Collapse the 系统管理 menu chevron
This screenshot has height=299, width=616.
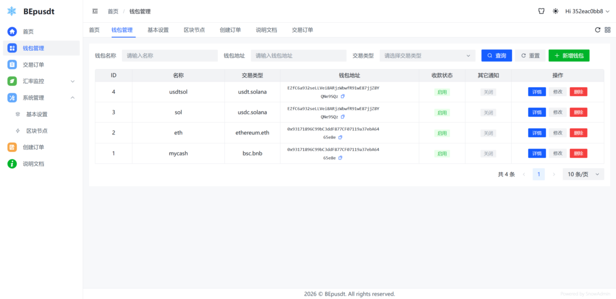72,98
